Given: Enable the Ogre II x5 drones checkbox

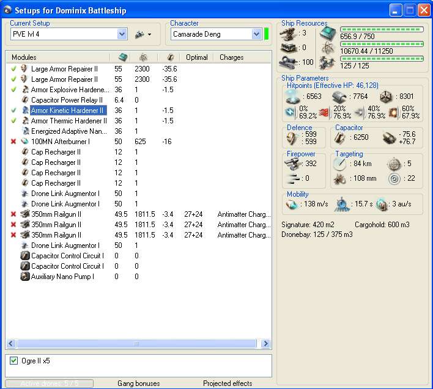Looking at the screenshot, I should 13,361.
